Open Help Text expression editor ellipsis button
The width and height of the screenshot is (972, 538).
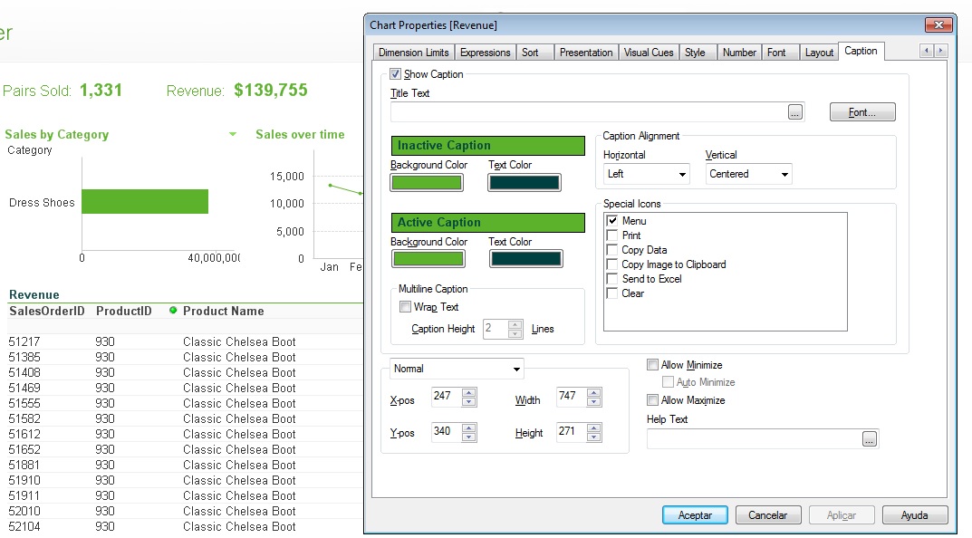[870, 439]
